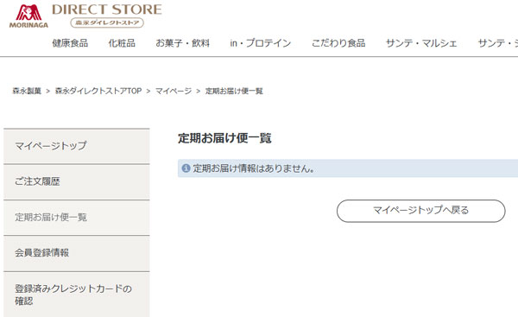The image size is (518, 317).
Task: Click 森永ダイレクトストアTOP breadcrumb
Action: pyautogui.click(x=98, y=91)
